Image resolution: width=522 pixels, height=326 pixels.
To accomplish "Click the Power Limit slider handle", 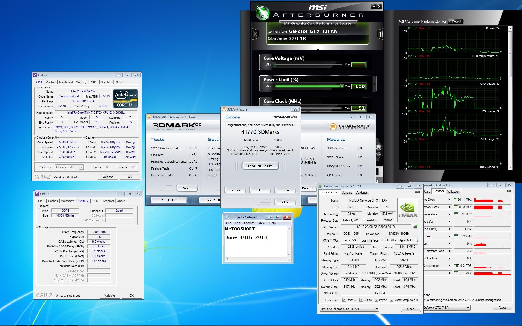I will click(x=342, y=86).
